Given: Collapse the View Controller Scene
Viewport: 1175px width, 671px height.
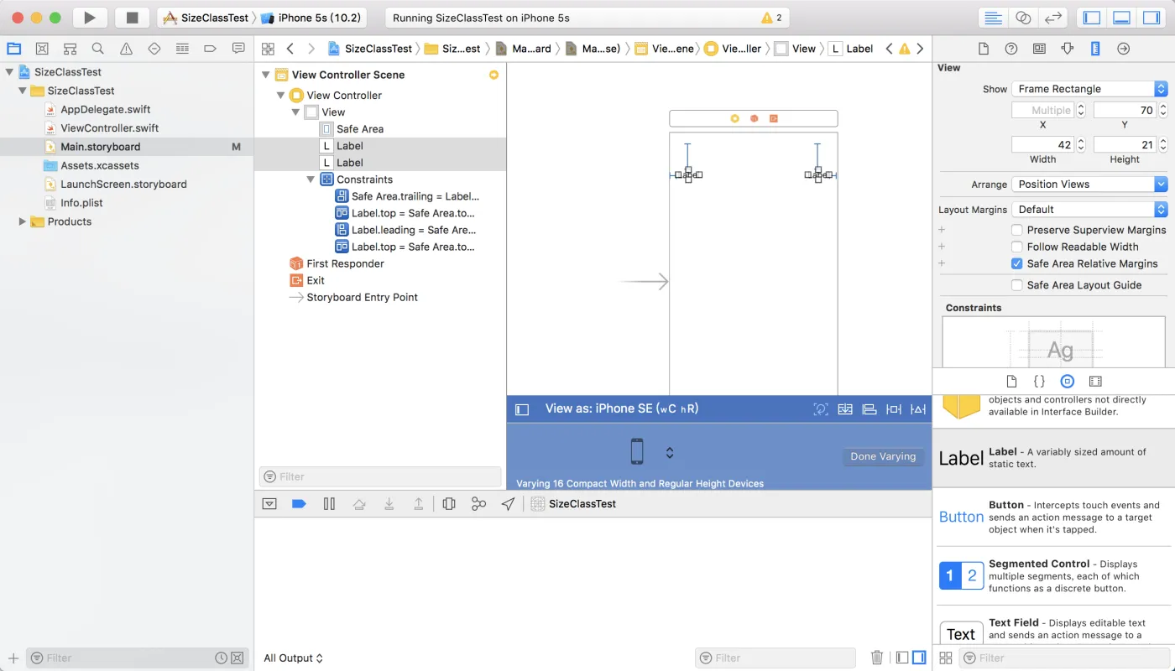Looking at the screenshot, I should click(x=266, y=75).
